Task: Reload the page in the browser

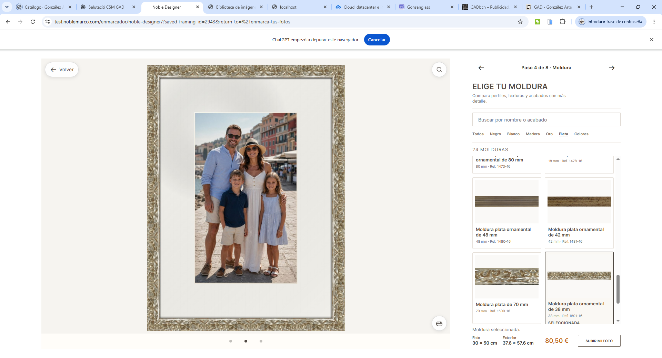Action: (33, 22)
